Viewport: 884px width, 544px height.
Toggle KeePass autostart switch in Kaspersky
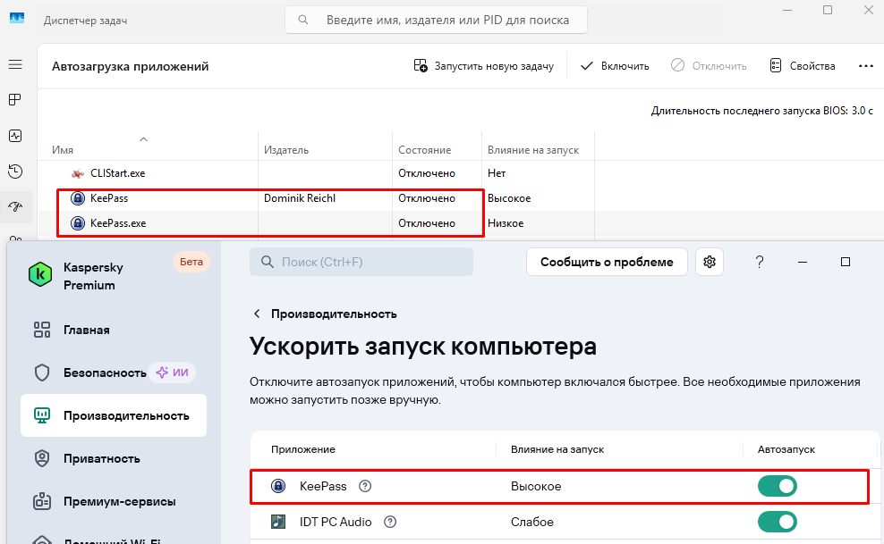click(777, 486)
